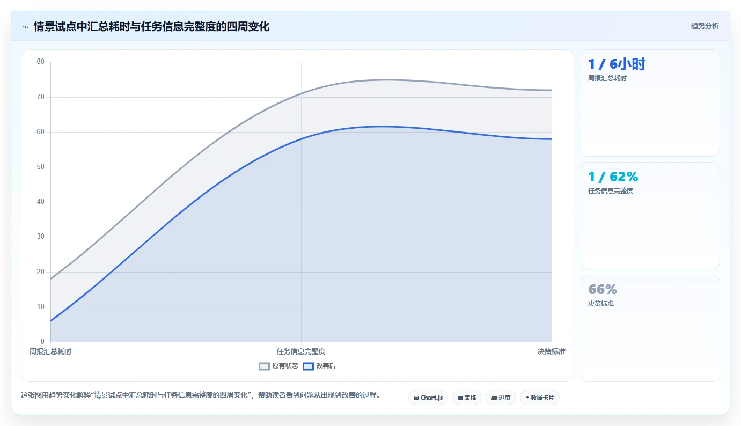Image resolution: width=741 pixels, height=426 pixels.
Task: Click the 进度 tag chip
Action: (501, 398)
